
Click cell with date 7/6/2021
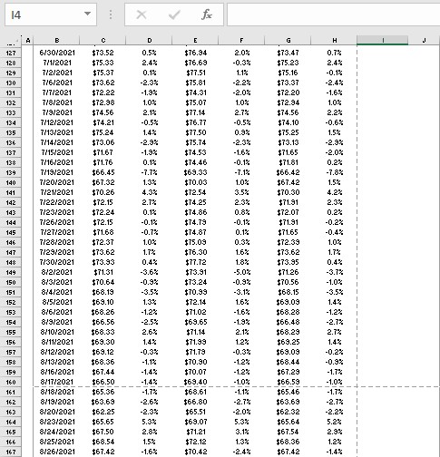coord(57,83)
